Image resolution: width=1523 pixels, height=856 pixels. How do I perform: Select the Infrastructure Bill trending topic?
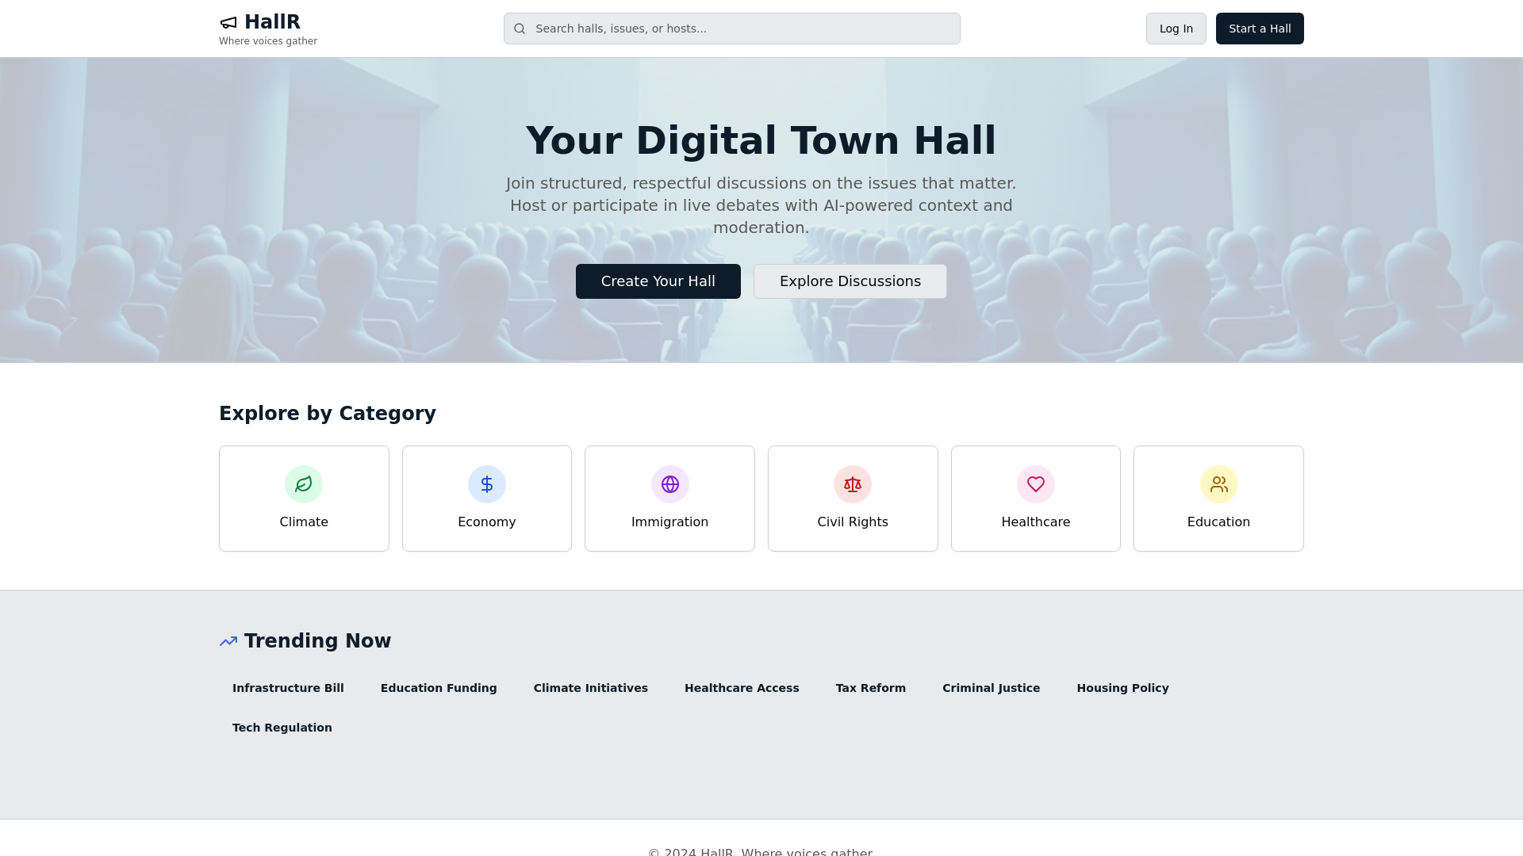[x=288, y=688]
